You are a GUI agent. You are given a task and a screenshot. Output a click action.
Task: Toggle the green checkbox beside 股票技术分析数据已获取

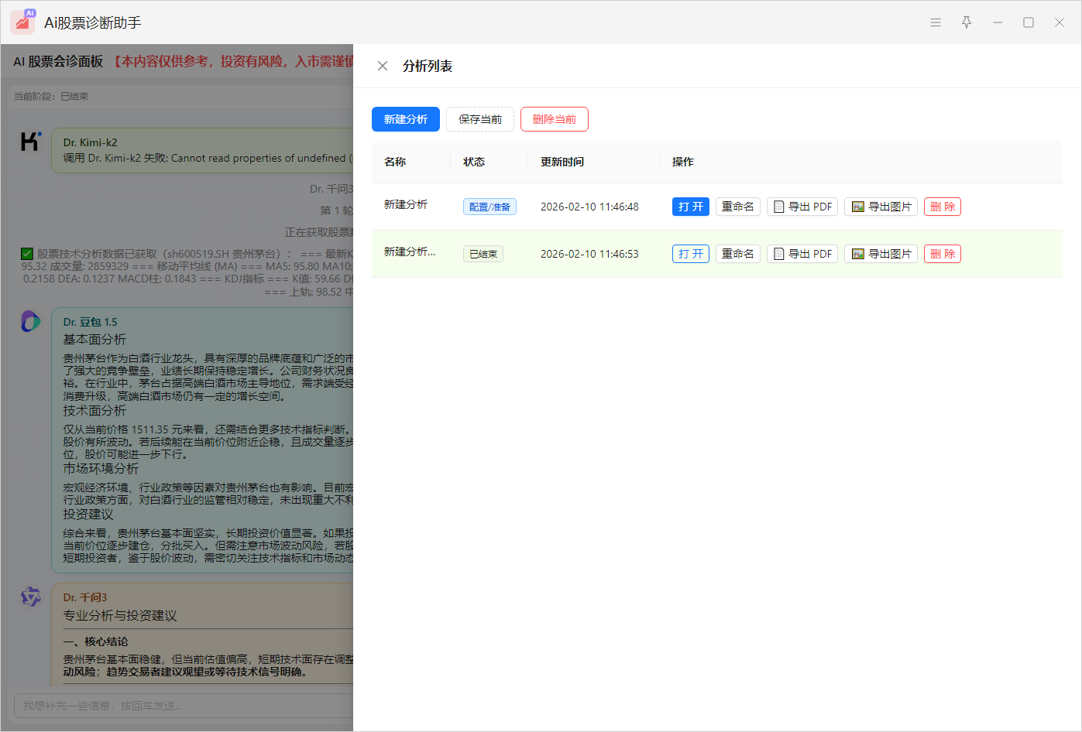(x=27, y=254)
